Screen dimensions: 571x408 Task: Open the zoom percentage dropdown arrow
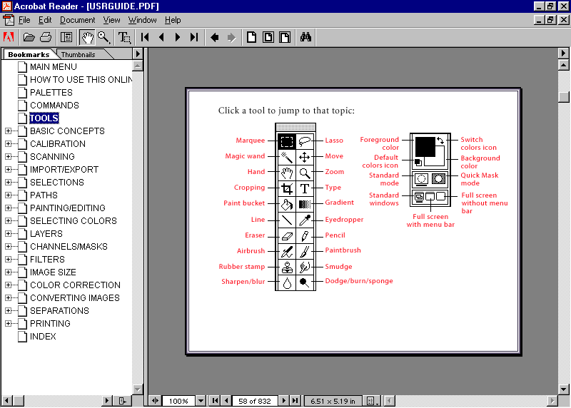pos(201,401)
